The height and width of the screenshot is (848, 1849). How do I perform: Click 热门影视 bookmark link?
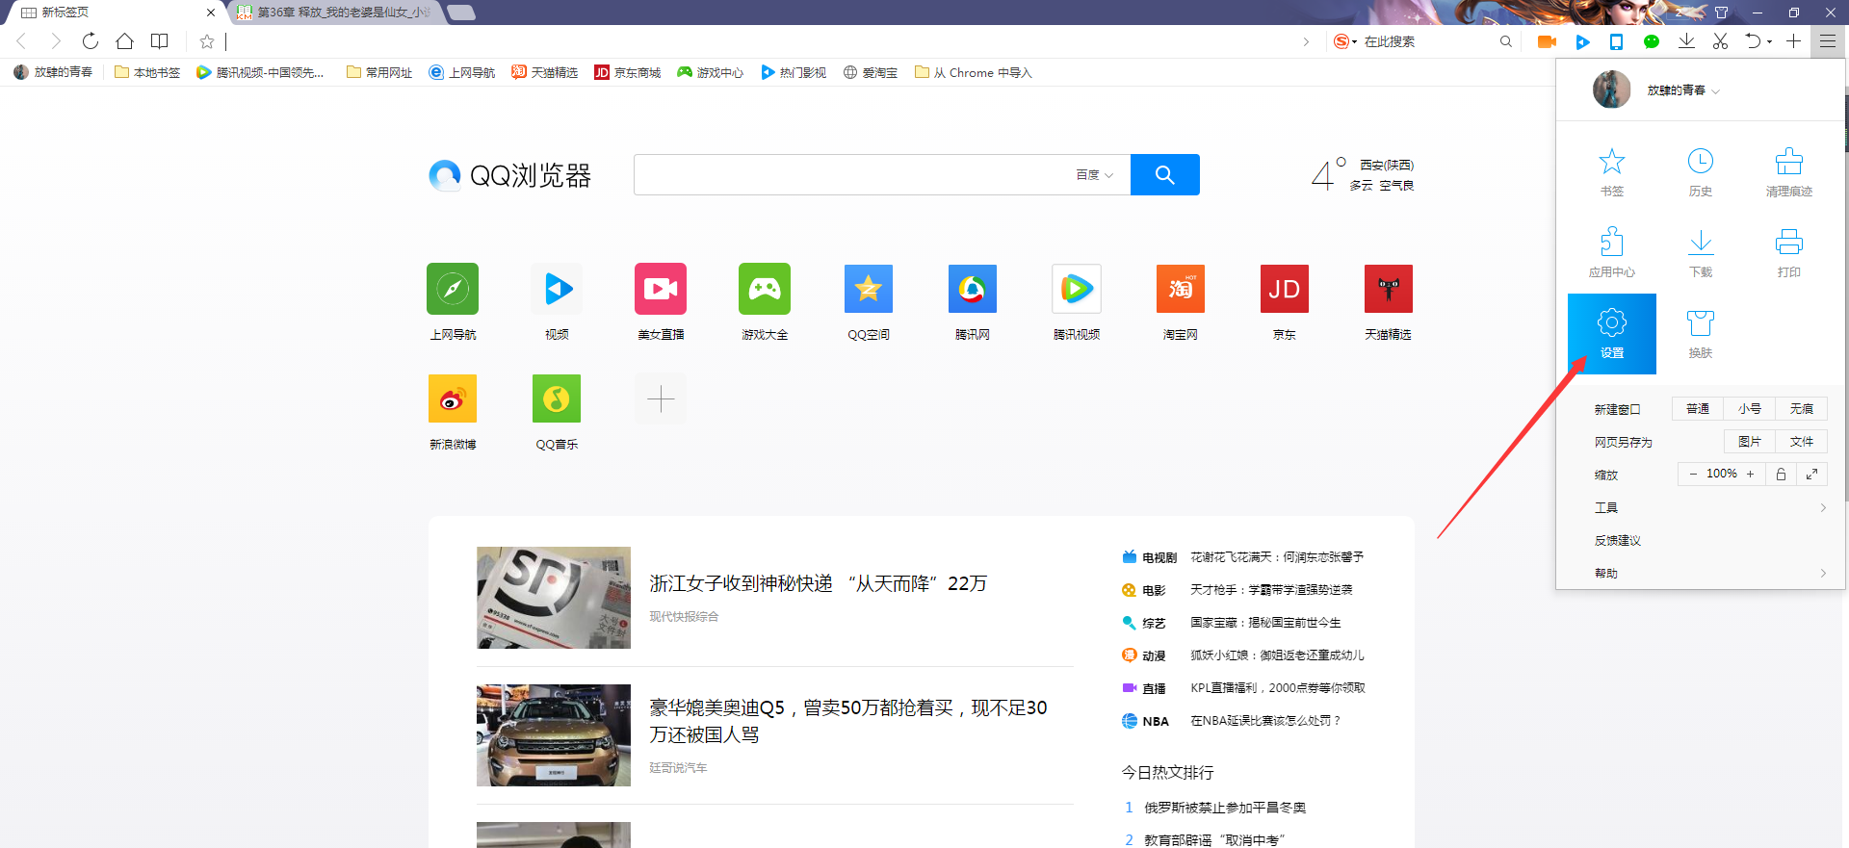point(794,72)
